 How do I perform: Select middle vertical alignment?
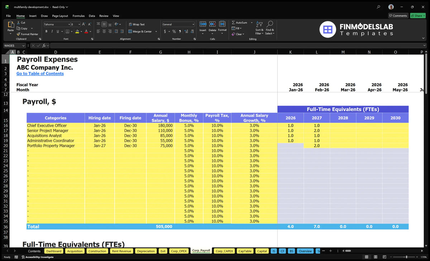(x=104, y=24)
